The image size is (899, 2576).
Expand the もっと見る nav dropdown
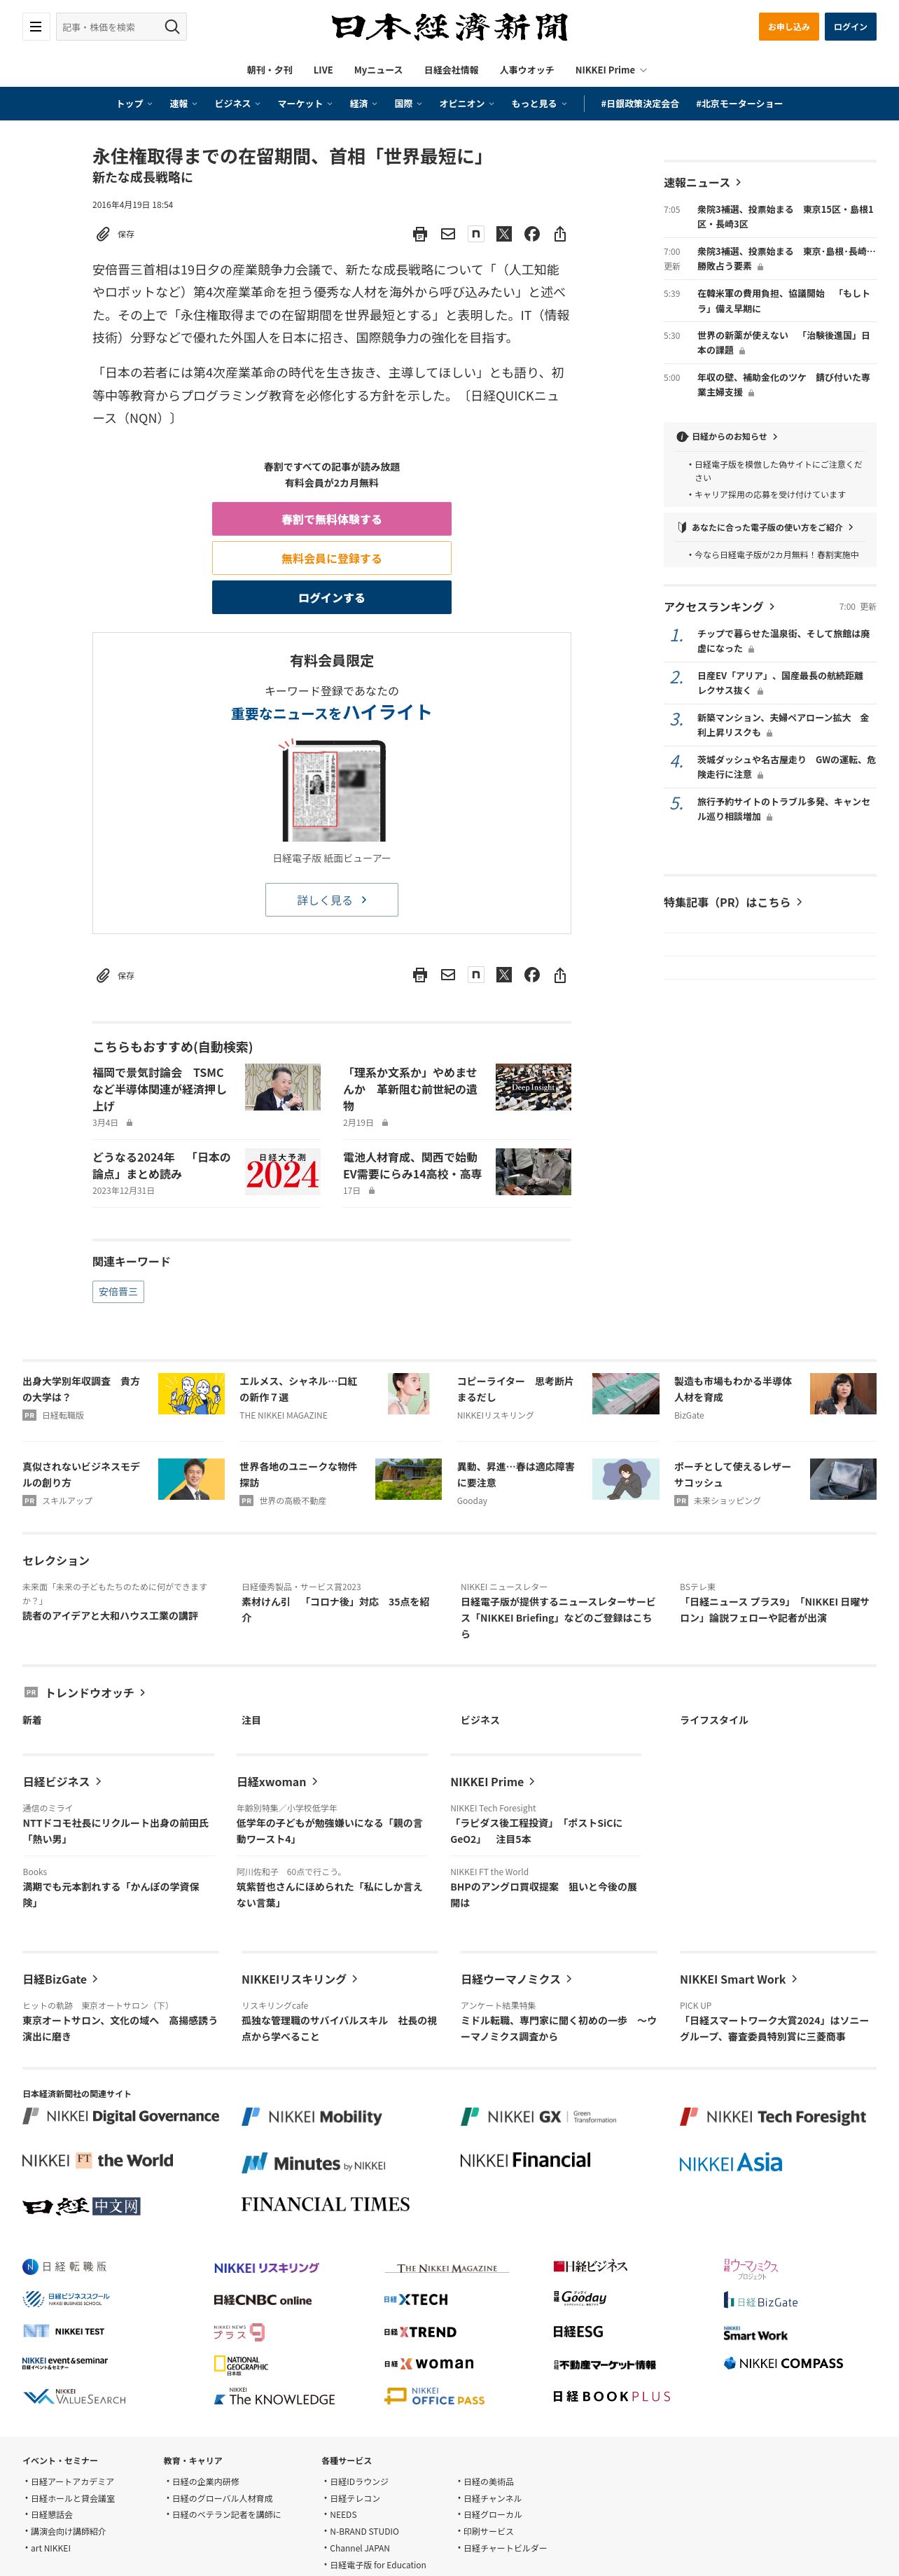click(x=539, y=104)
